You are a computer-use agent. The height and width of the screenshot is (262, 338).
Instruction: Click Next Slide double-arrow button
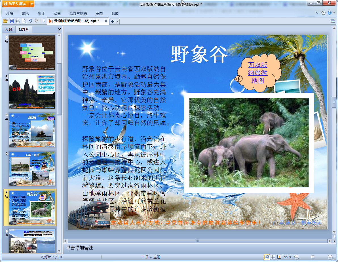334,241
